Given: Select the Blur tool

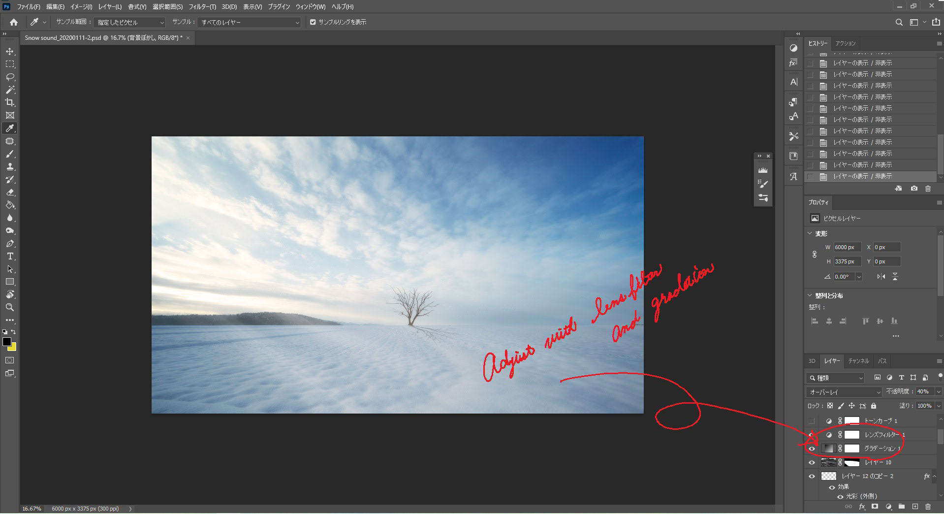Looking at the screenshot, I should click(10, 218).
